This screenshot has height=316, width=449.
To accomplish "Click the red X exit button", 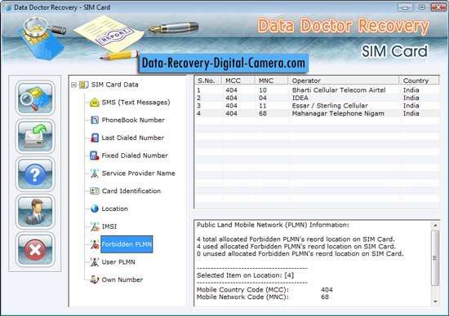I will coord(35,249).
